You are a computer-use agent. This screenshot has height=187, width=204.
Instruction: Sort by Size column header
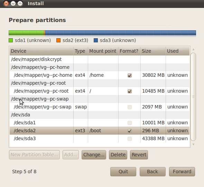point(153,51)
